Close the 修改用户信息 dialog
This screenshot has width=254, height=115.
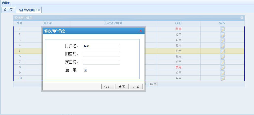141,31
